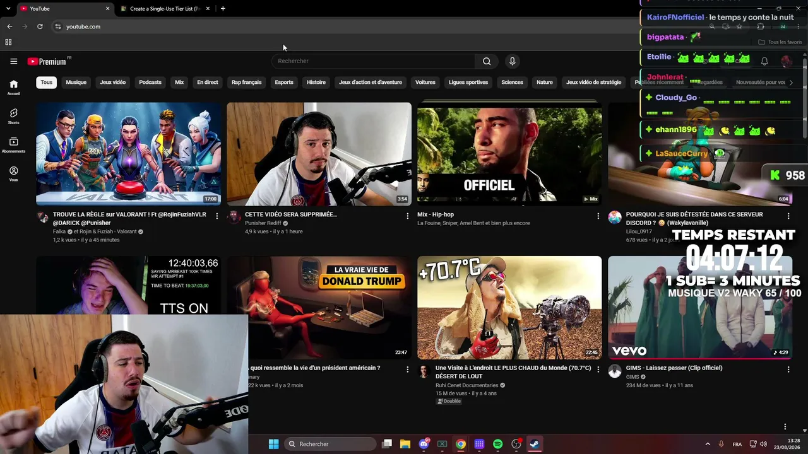Open the Ruhi Cenet Documentaries channel link
Image resolution: width=808 pixels, height=454 pixels.
[x=466, y=385]
